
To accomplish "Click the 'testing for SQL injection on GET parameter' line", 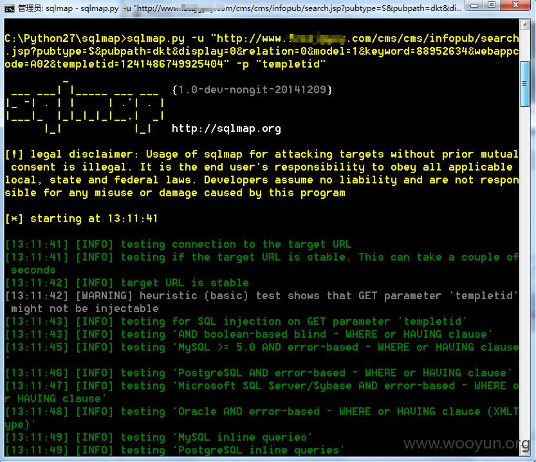I will (236, 322).
